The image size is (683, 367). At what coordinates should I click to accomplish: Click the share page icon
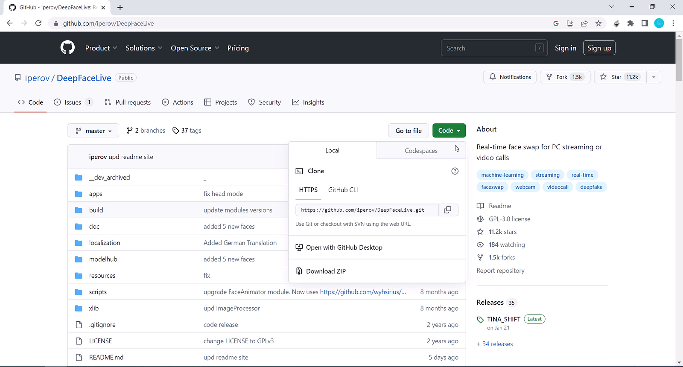584,23
